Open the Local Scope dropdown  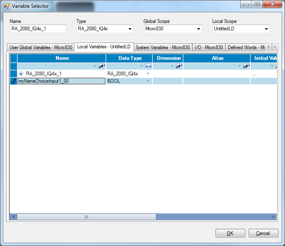(266, 29)
